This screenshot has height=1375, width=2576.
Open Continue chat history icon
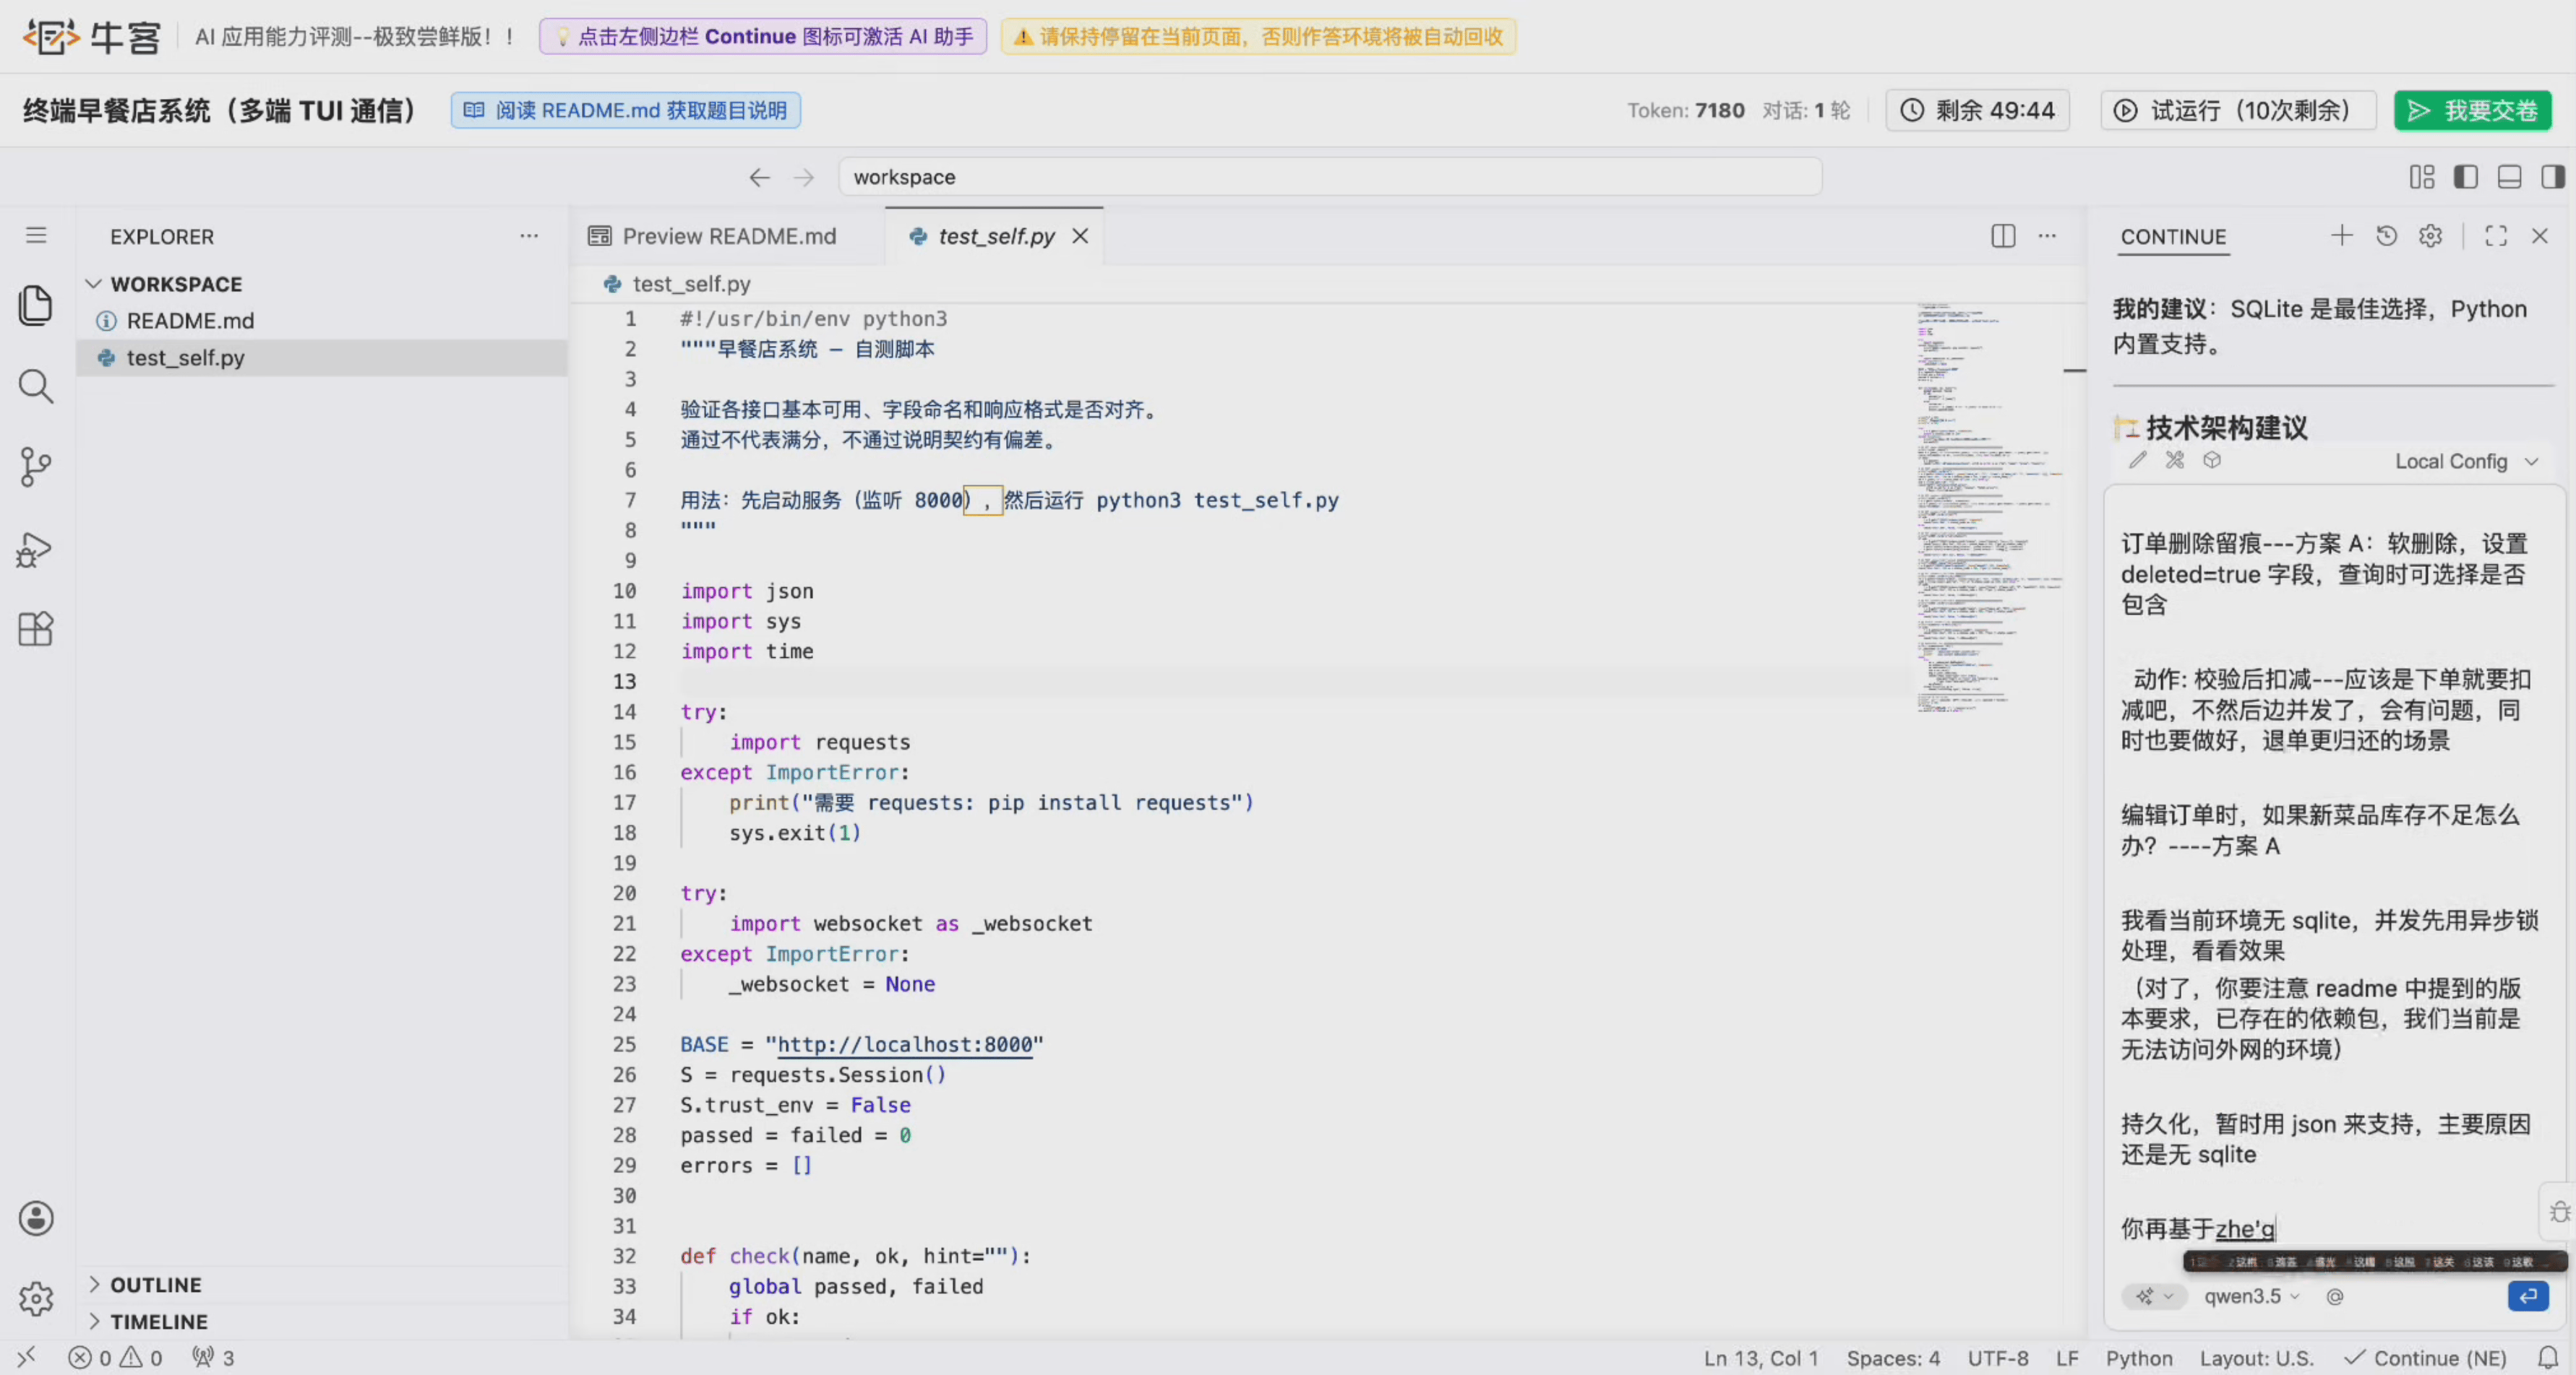pos(2386,236)
